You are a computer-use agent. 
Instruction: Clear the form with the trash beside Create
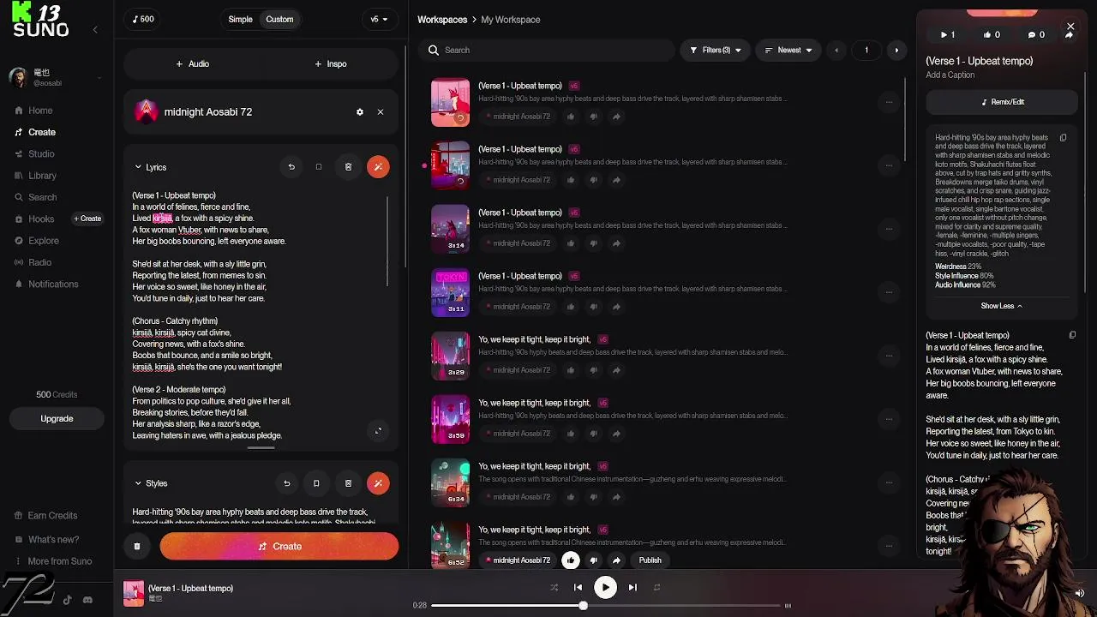click(x=137, y=547)
